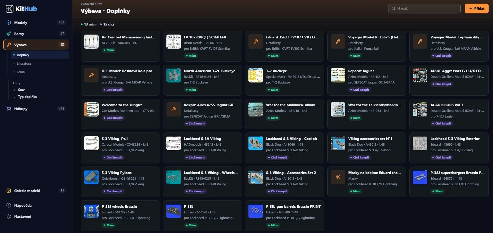Click Mám badge on T-2 Buckeye card
The height and width of the screenshot is (233, 493).
pyautogui.click(x=273, y=90)
